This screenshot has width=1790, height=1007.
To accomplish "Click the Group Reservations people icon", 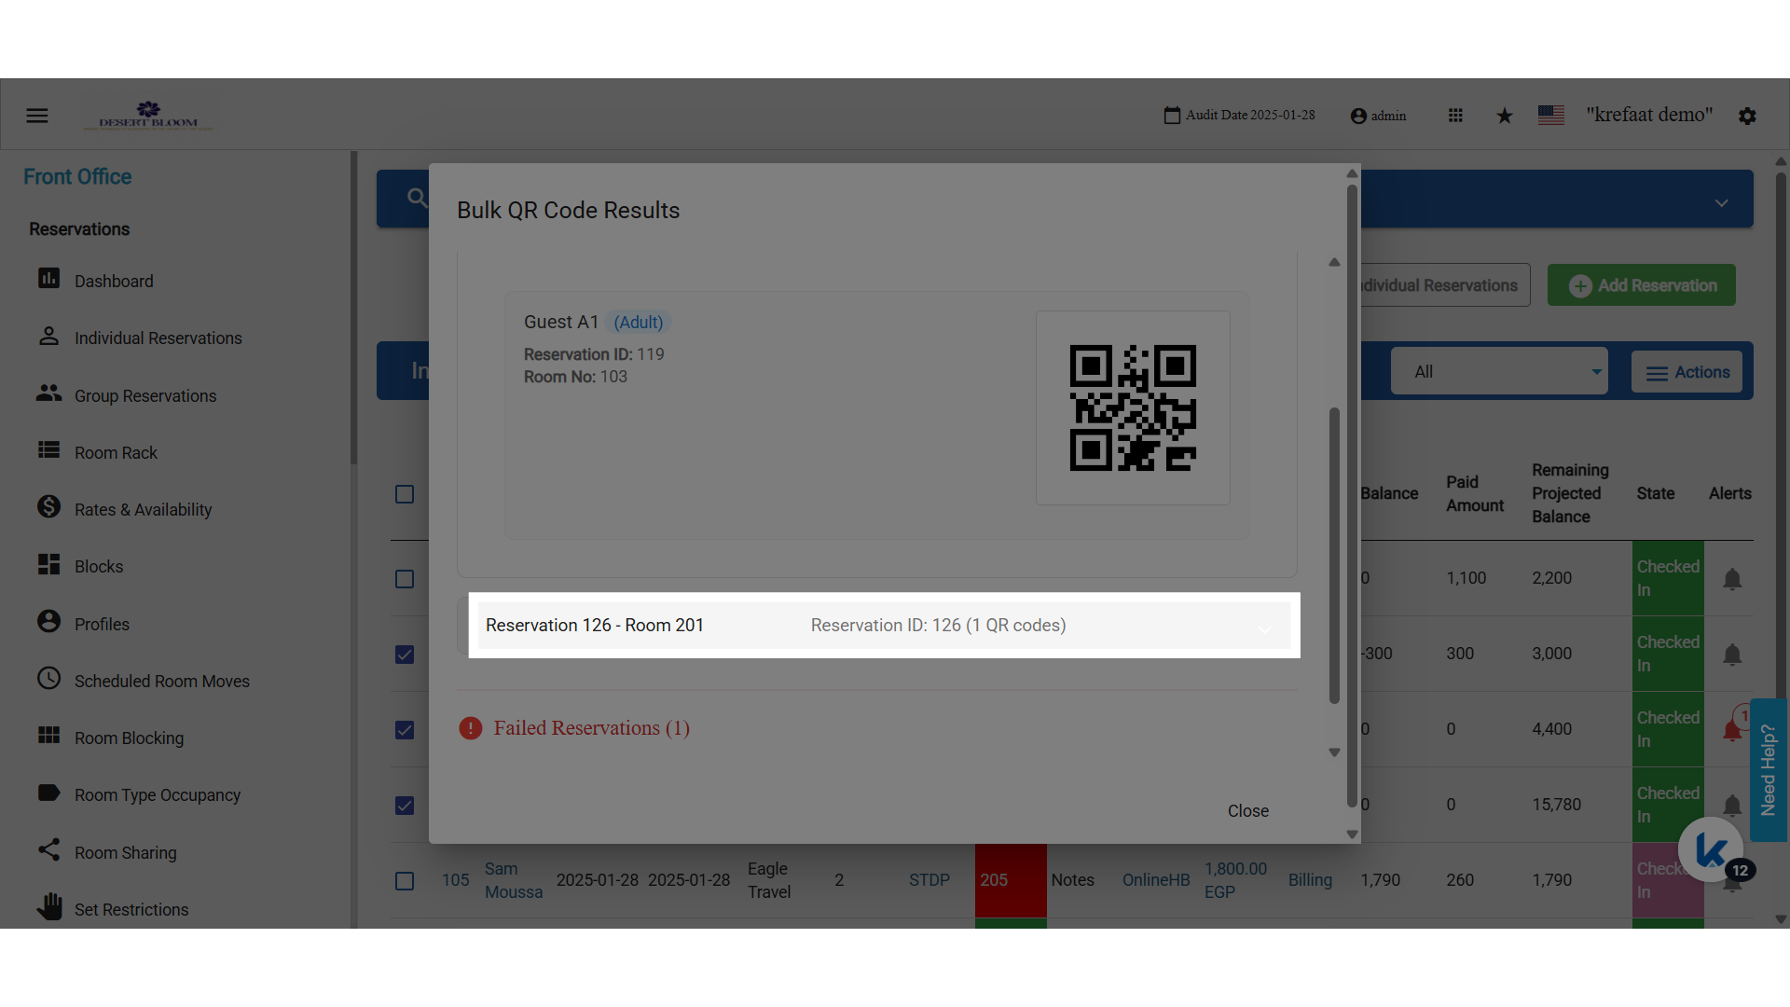I will click(48, 393).
